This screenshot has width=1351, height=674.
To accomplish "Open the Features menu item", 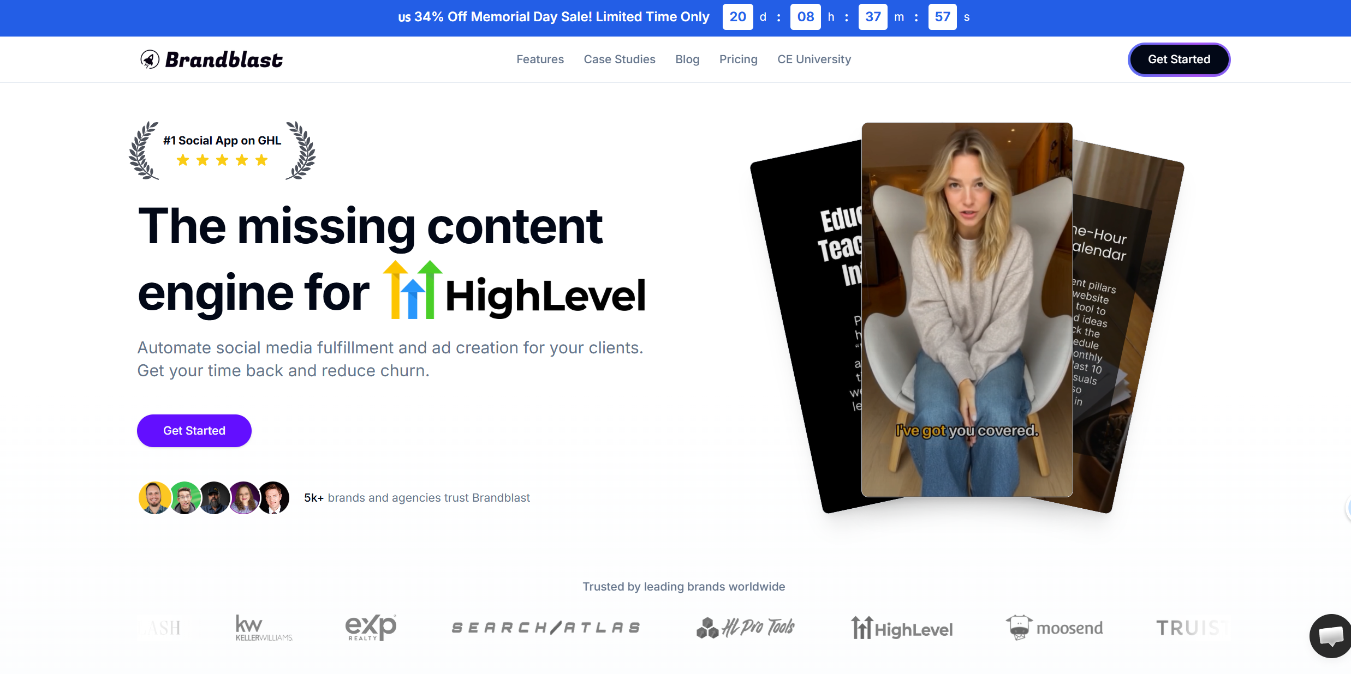I will (540, 59).
